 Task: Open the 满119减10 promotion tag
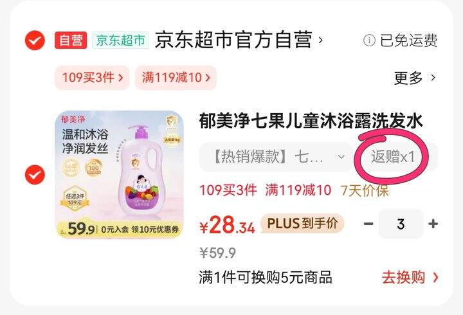(x=176, y=78)
